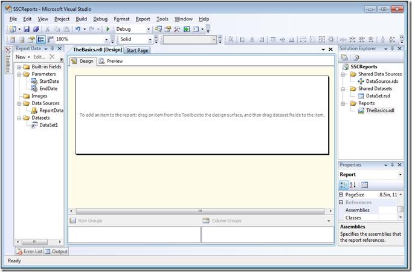Undo the last action
412x272 pixels.
tap(78, 29)
